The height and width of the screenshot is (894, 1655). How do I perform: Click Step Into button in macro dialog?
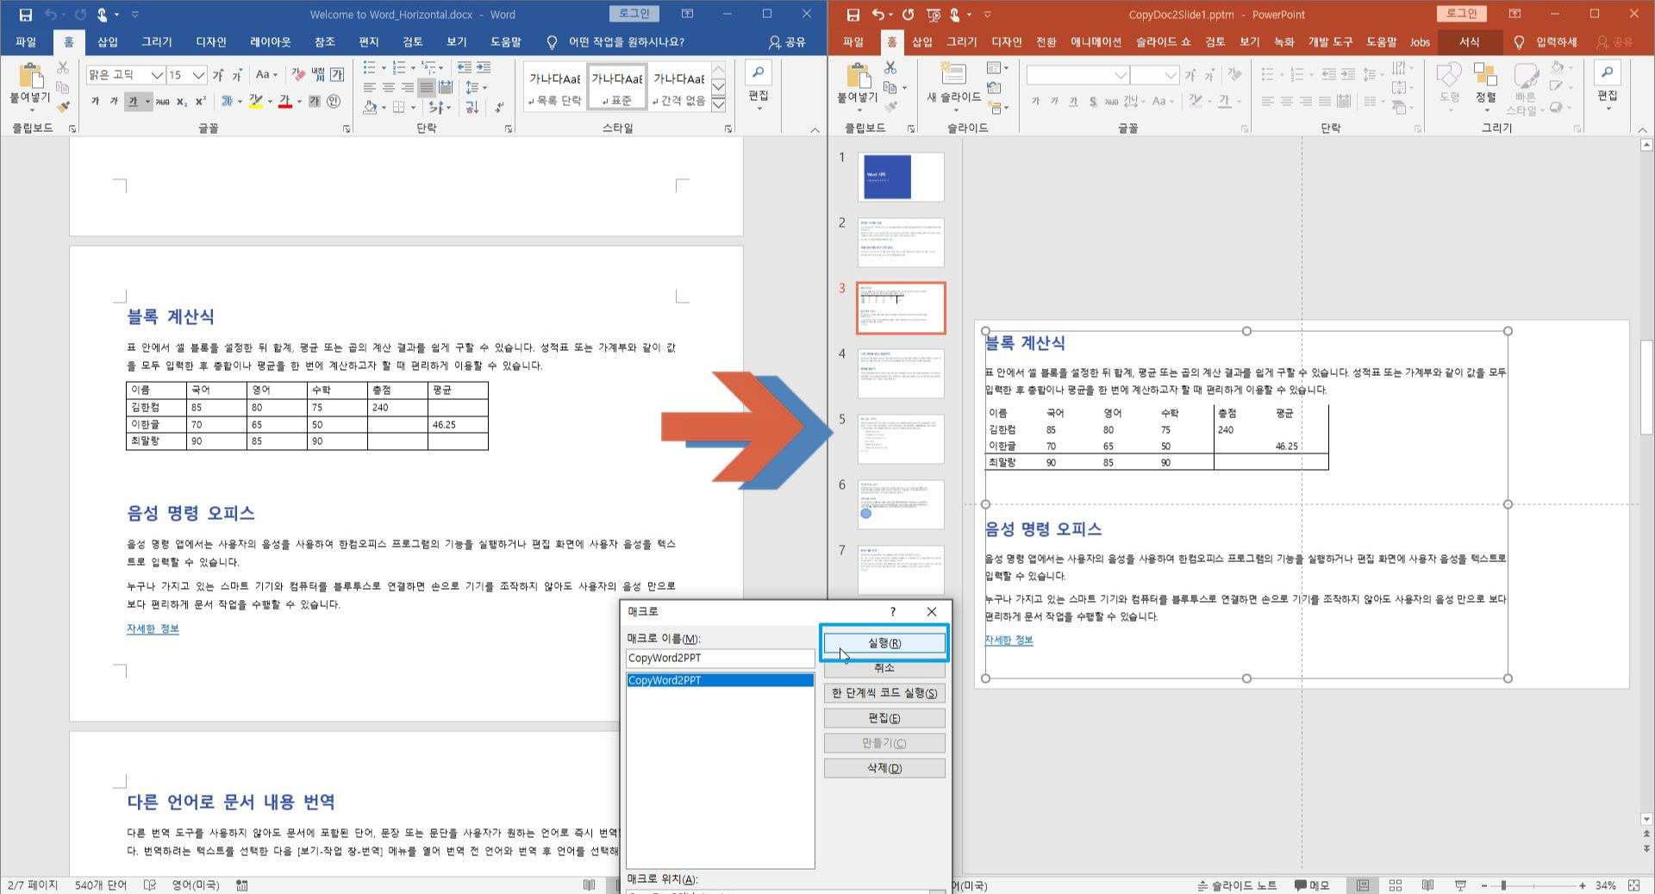[x=884, y=693]
